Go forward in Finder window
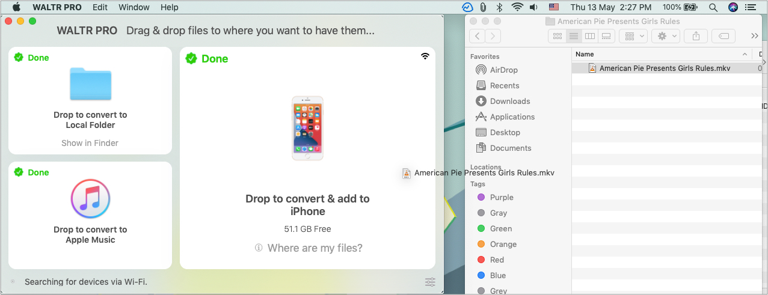Screen dimensions: 768x295 click(493, 36)
